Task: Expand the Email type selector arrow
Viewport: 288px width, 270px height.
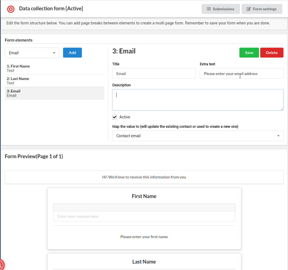Action: [x=54, y=53]
